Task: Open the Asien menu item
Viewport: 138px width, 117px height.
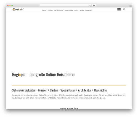Action: tap(76, 10)
